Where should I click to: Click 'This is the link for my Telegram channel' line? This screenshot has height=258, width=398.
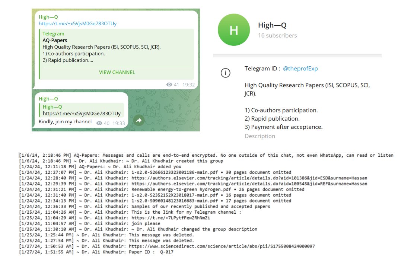pos(130,212)
